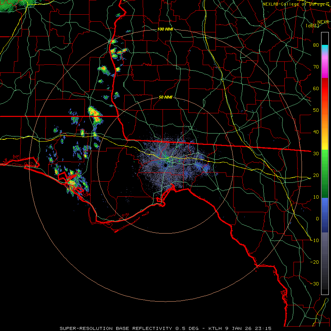Screen dimensions: 331x331
Task: Click the 40 value on the dBZ scale
Action: (316, 132)
